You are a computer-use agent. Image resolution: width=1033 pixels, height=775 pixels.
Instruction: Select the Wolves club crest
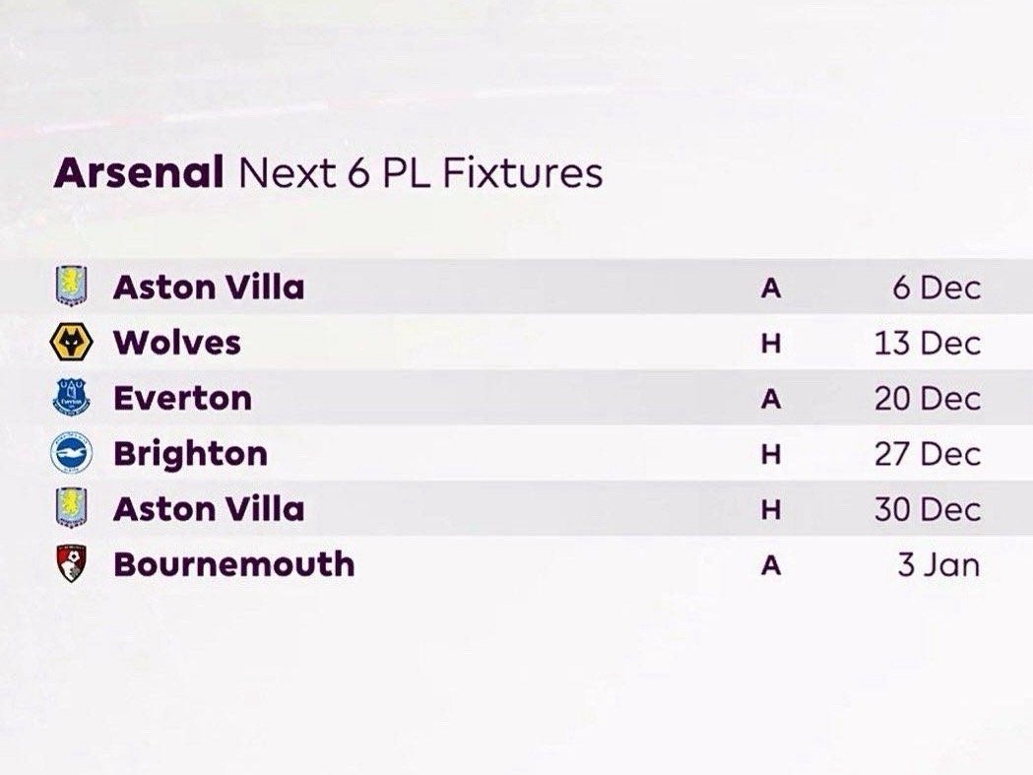pyautogui.click(x=71, y=343)
